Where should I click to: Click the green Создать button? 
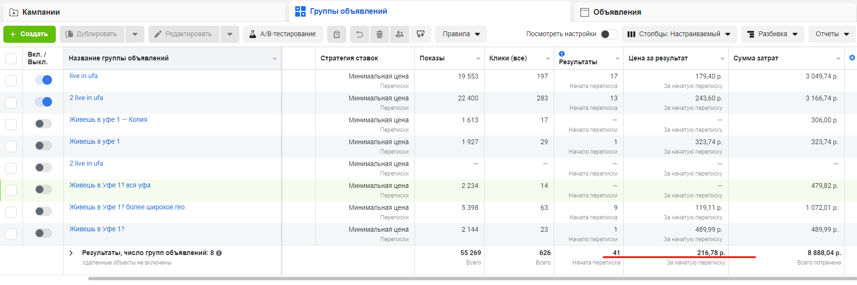pos(29,34)
